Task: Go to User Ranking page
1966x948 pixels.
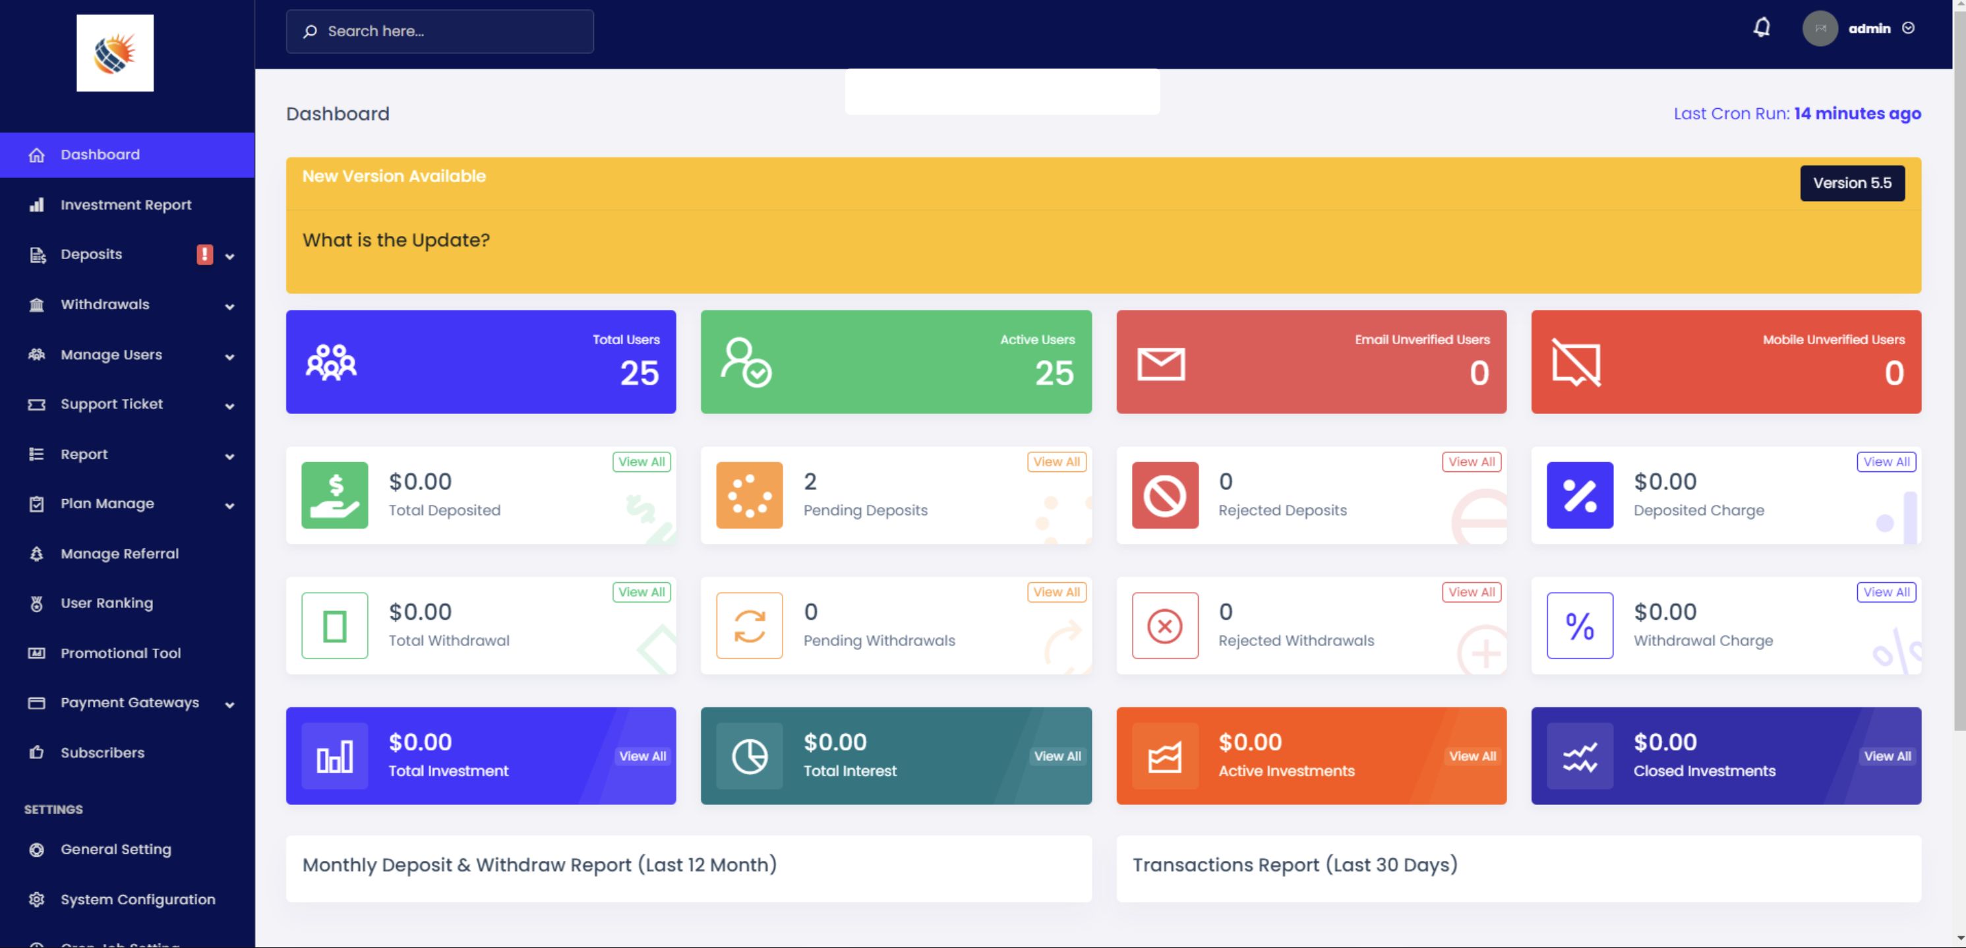Action: click(107, 603)
